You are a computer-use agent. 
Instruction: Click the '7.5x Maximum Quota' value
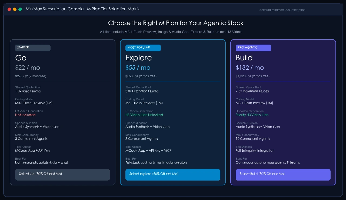(x=252, y=91)
